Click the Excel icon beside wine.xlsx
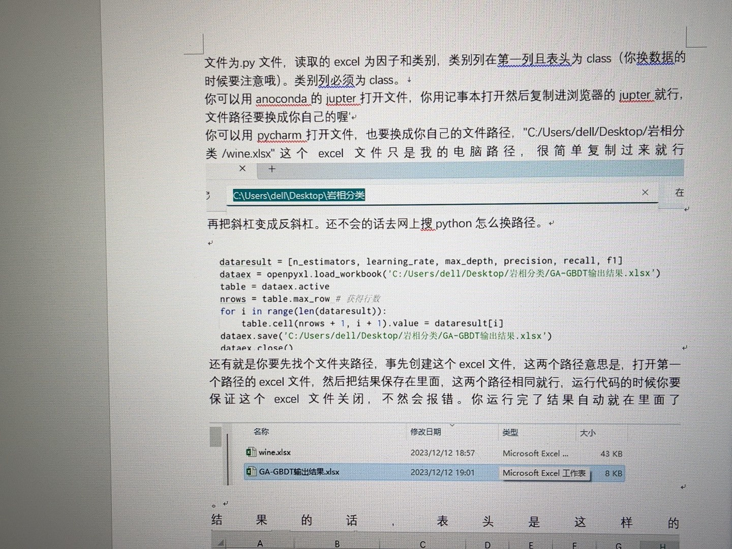732x549 pixels. point(251,452)
